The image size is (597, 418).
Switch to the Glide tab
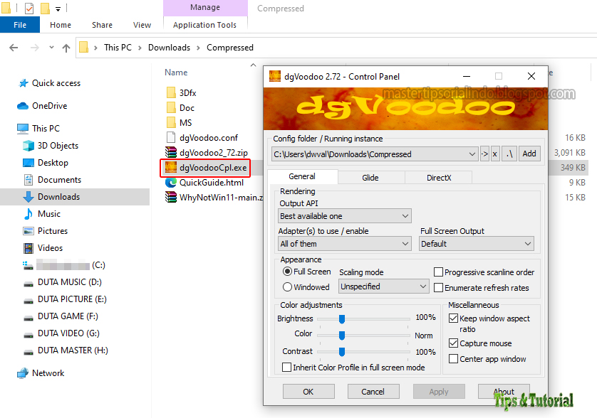[370, 177]
